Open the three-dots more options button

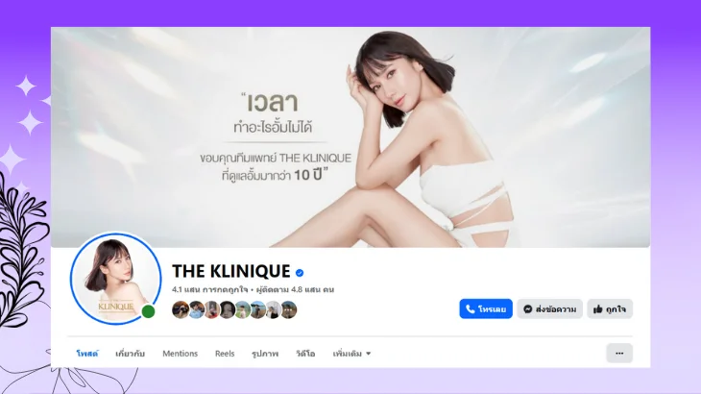[x=619, y=354]
